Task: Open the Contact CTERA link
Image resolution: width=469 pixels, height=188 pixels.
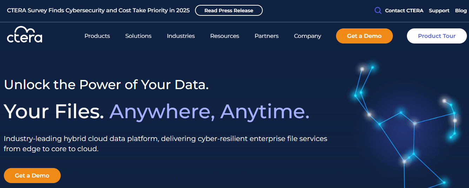Action: click(404, 11)
